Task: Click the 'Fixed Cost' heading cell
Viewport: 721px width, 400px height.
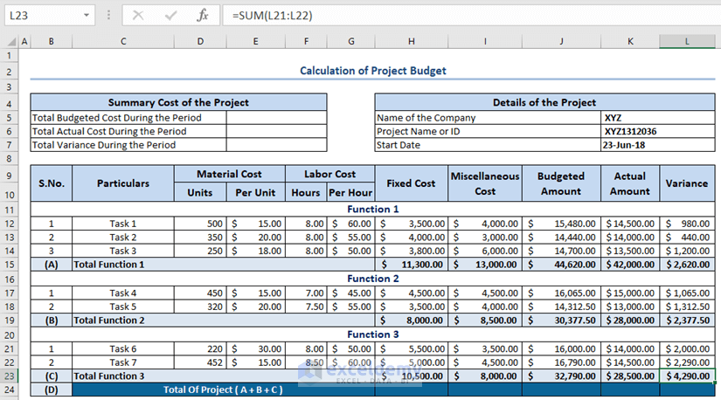Action: [x=411, y=183]
